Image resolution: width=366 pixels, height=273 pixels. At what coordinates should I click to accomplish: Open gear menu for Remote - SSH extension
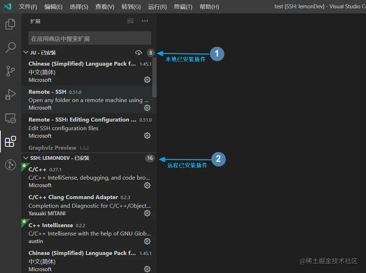click(x=147, y=108)
